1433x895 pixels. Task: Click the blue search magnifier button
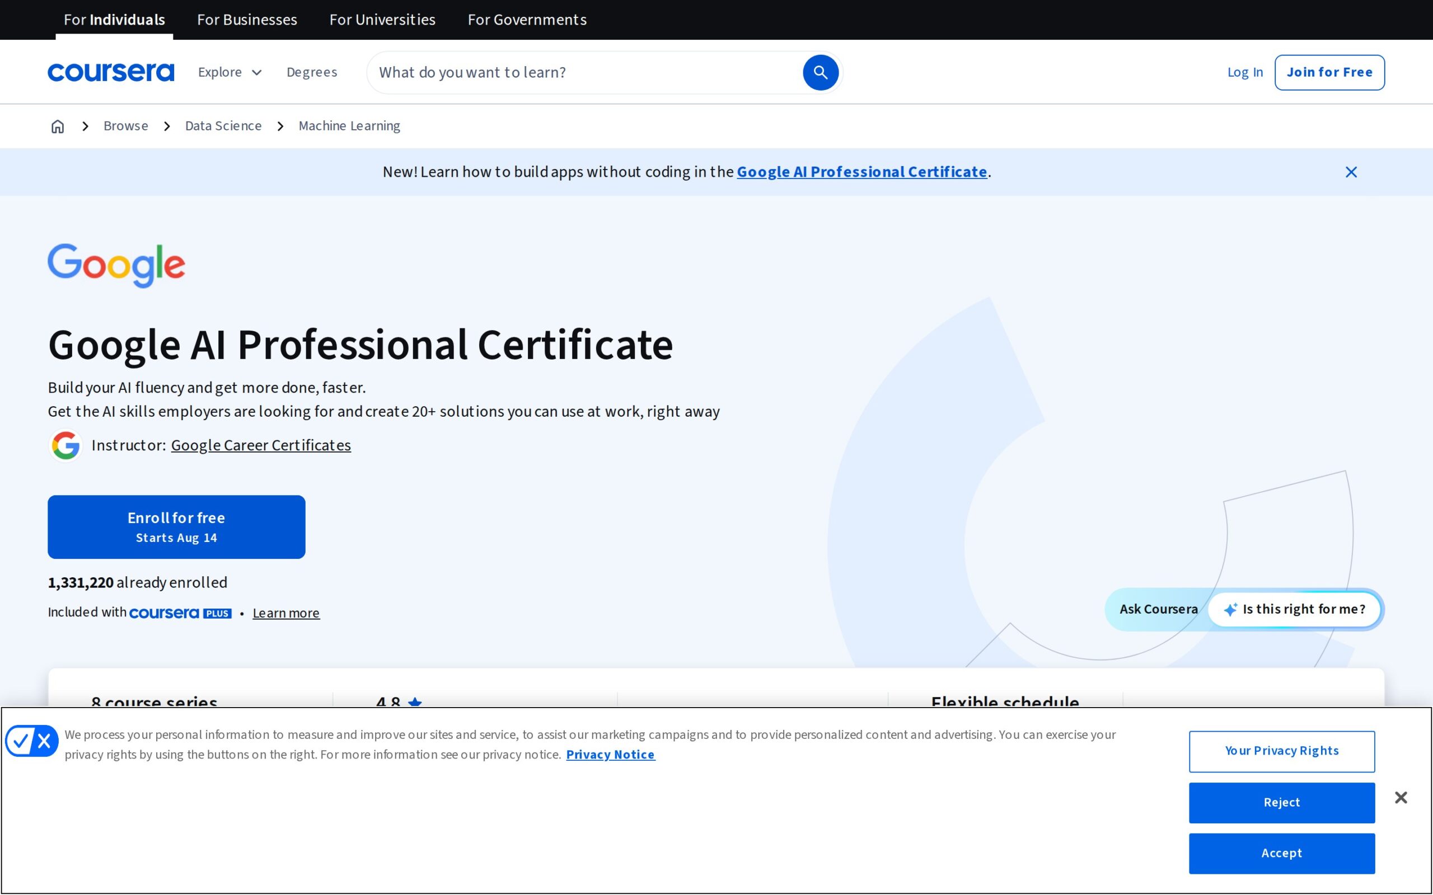[820, 72]
